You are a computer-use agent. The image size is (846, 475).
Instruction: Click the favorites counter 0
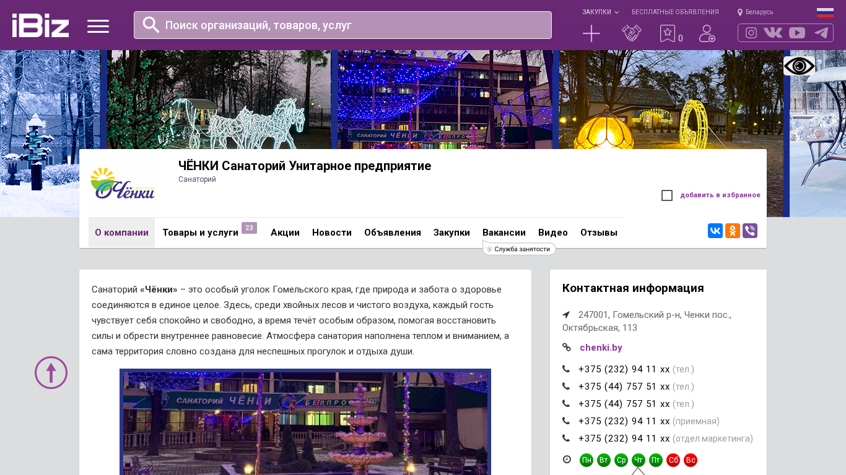point(681,38)
